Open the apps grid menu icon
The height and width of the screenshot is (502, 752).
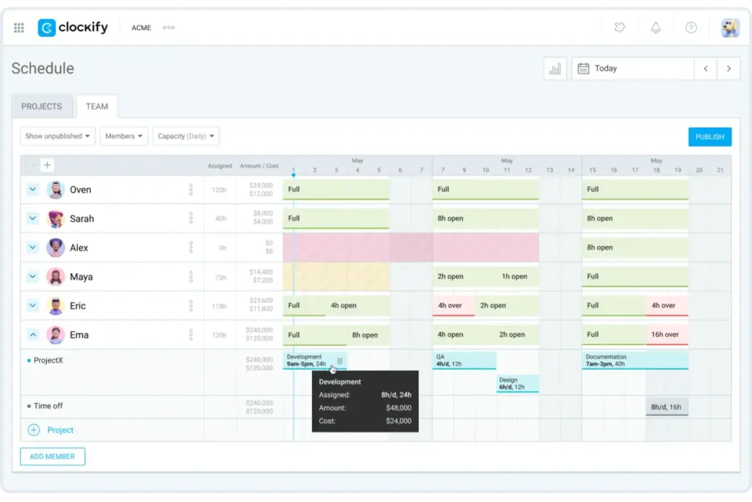coord(18,28)
